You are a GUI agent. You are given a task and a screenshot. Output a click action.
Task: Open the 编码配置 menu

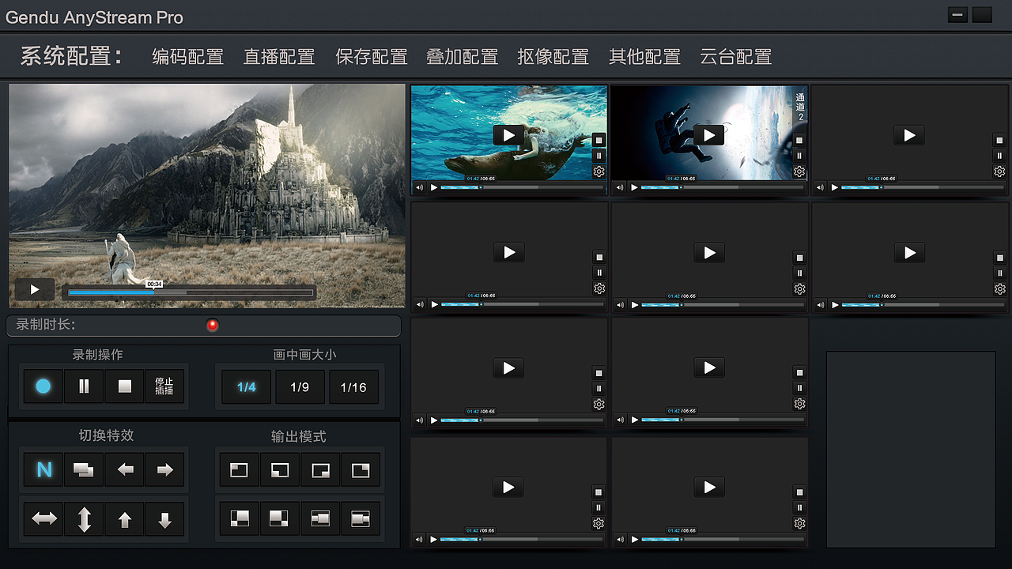click(x=188, y=57)
